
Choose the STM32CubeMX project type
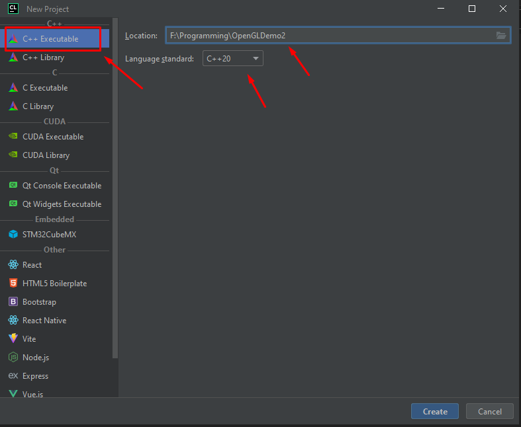(54, 234)
